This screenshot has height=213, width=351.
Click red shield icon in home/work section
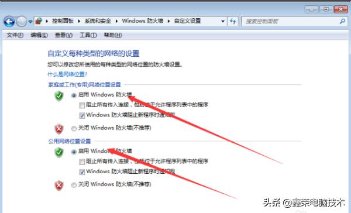click(x=59, y=129)
